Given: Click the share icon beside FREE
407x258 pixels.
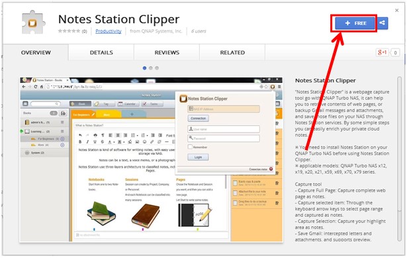Looking at the screenshot, I should [382, 23].
